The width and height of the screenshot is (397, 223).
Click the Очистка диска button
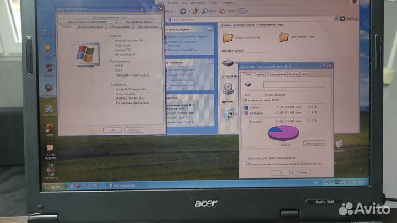tap(314, 143)
